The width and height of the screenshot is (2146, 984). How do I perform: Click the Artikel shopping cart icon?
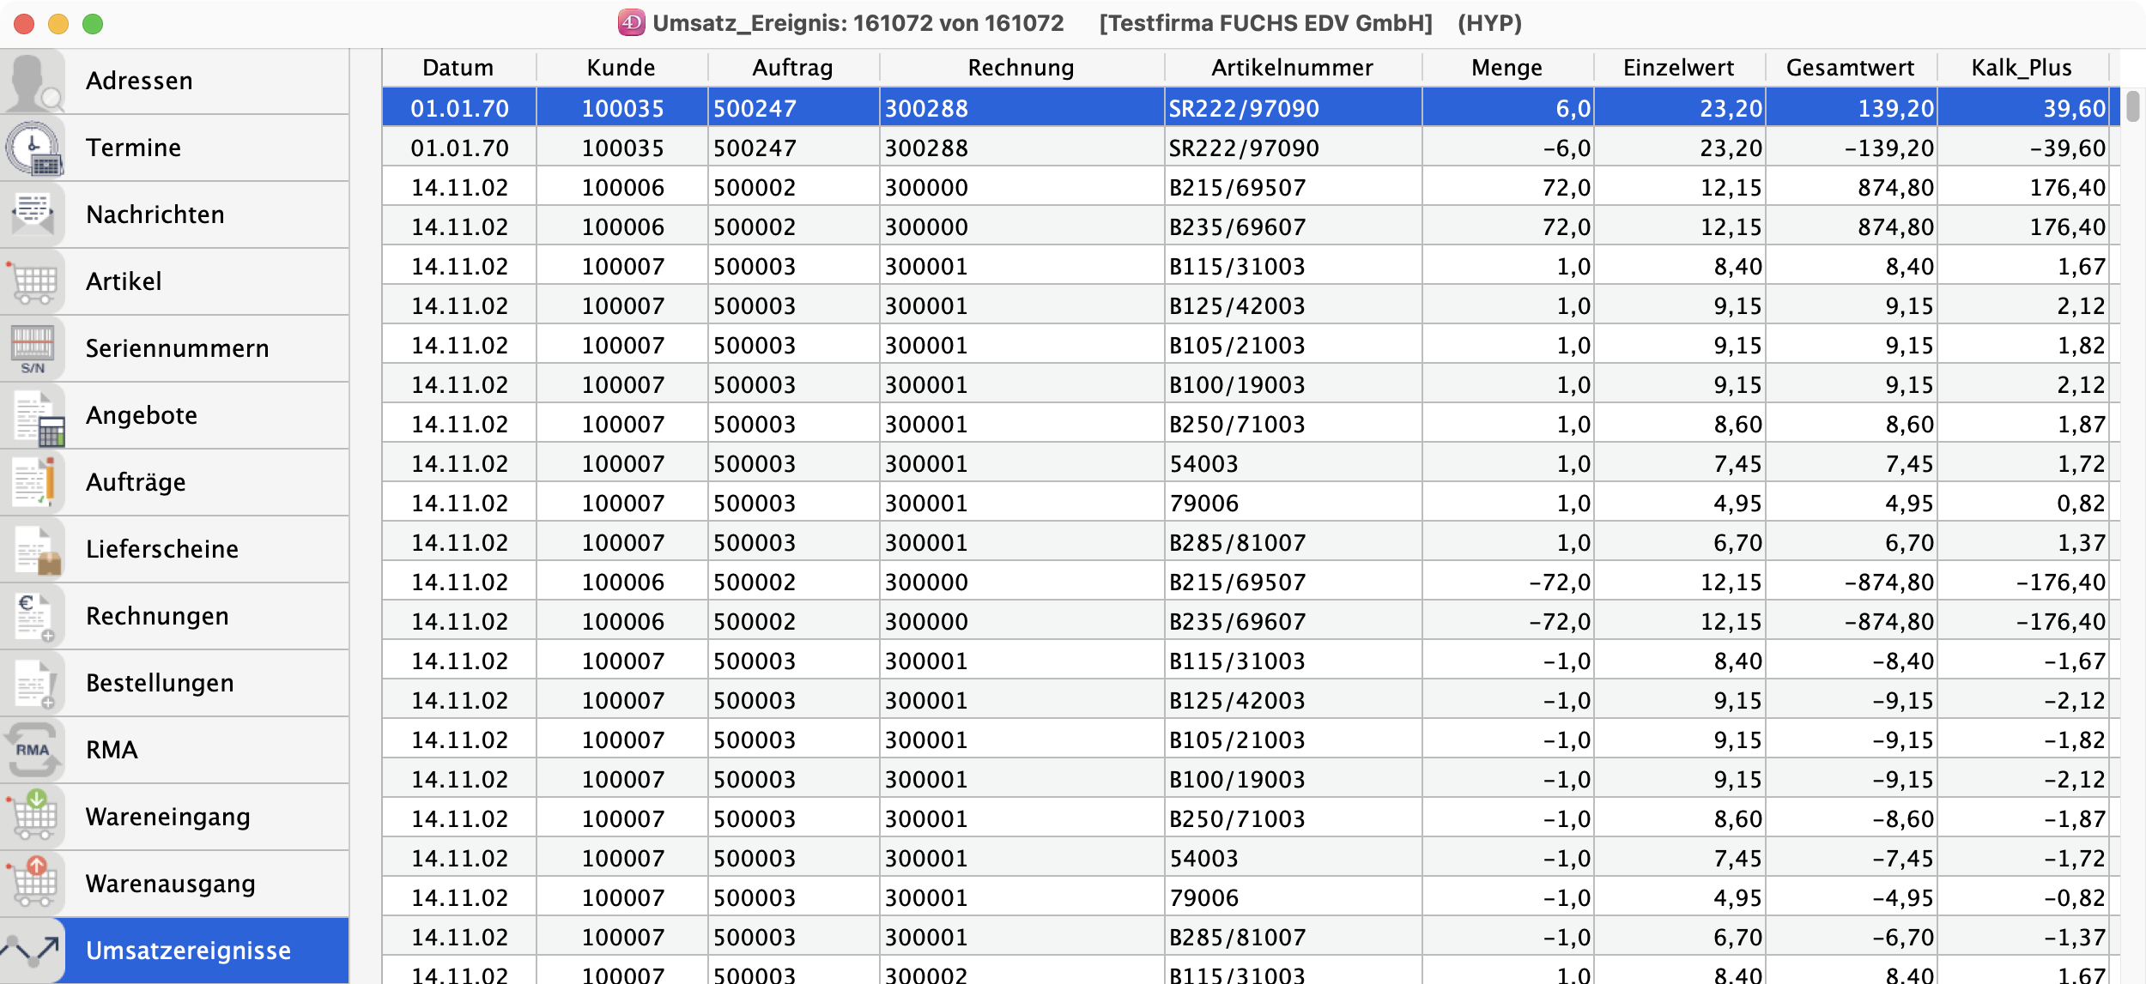33,281
